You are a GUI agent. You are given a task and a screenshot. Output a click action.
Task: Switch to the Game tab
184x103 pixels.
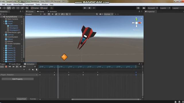pyautogui.click(x=40, y=11)
